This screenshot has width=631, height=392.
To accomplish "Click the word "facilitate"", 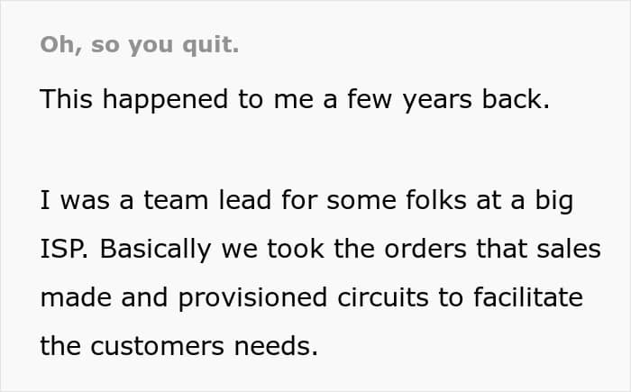I will 528,297.
